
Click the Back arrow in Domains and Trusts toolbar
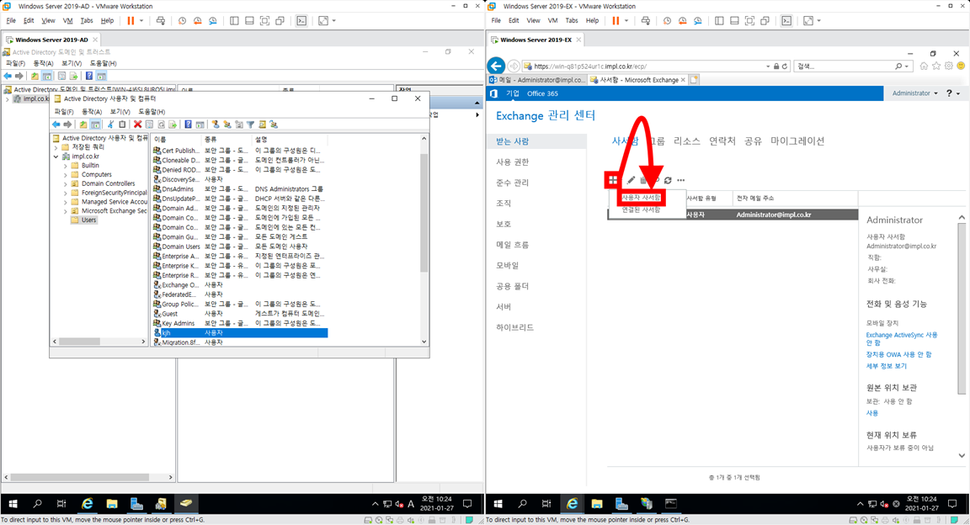(x=8, y=76)
